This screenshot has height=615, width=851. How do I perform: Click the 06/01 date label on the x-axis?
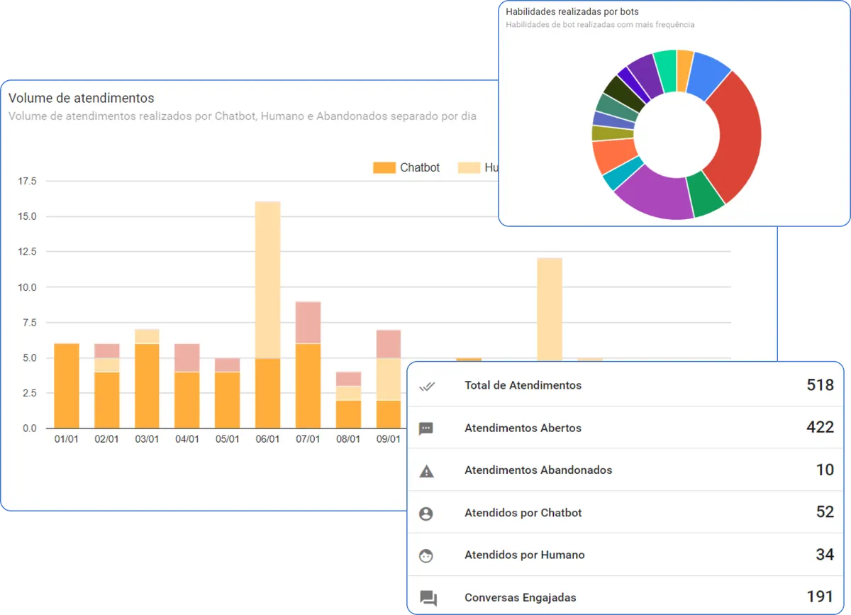point(268,440)
